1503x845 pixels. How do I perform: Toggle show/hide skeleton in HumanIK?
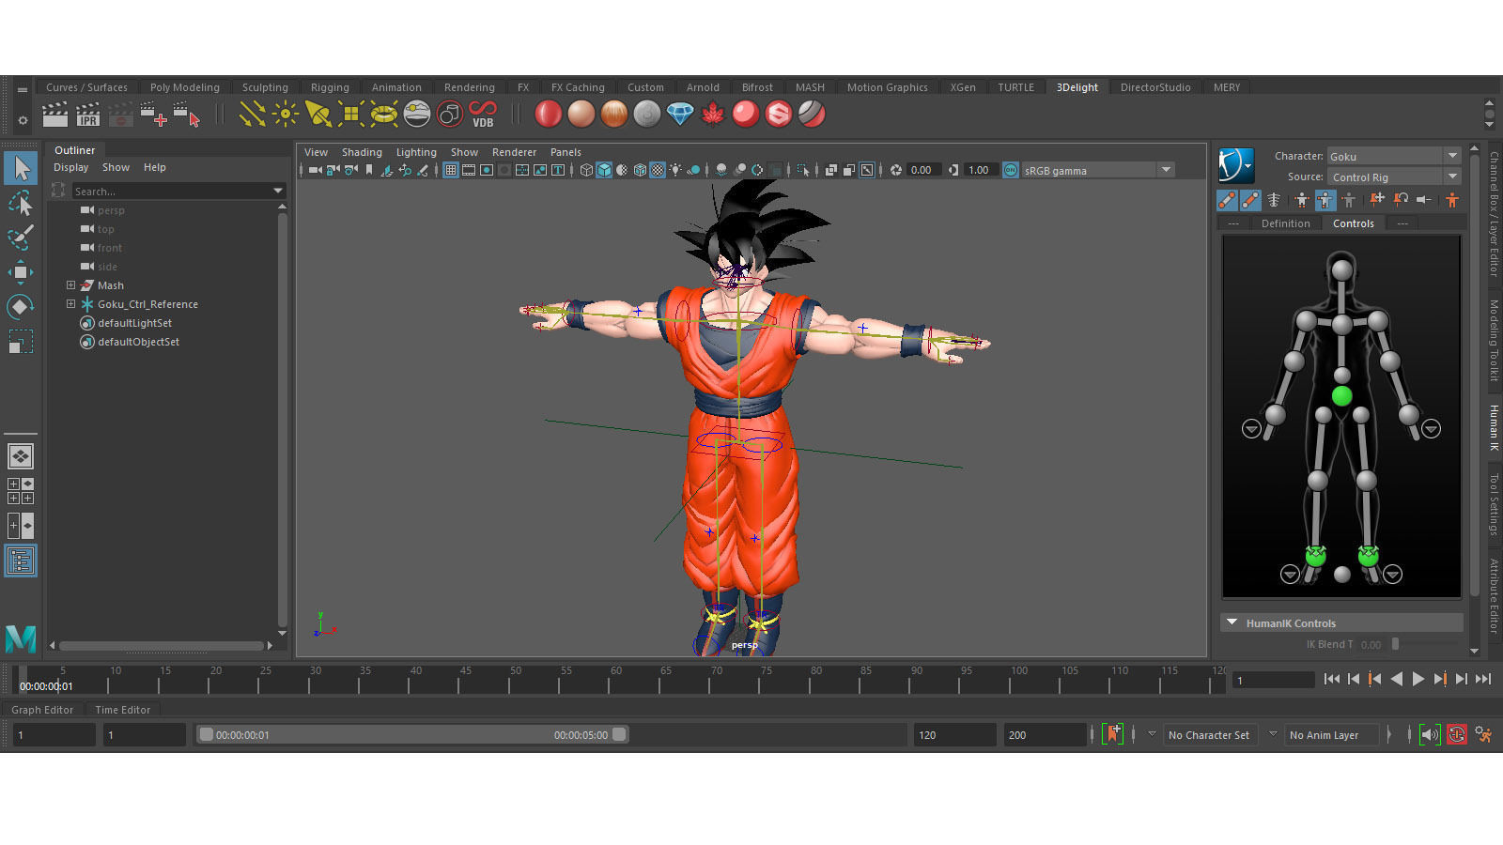coord(1275,200)
